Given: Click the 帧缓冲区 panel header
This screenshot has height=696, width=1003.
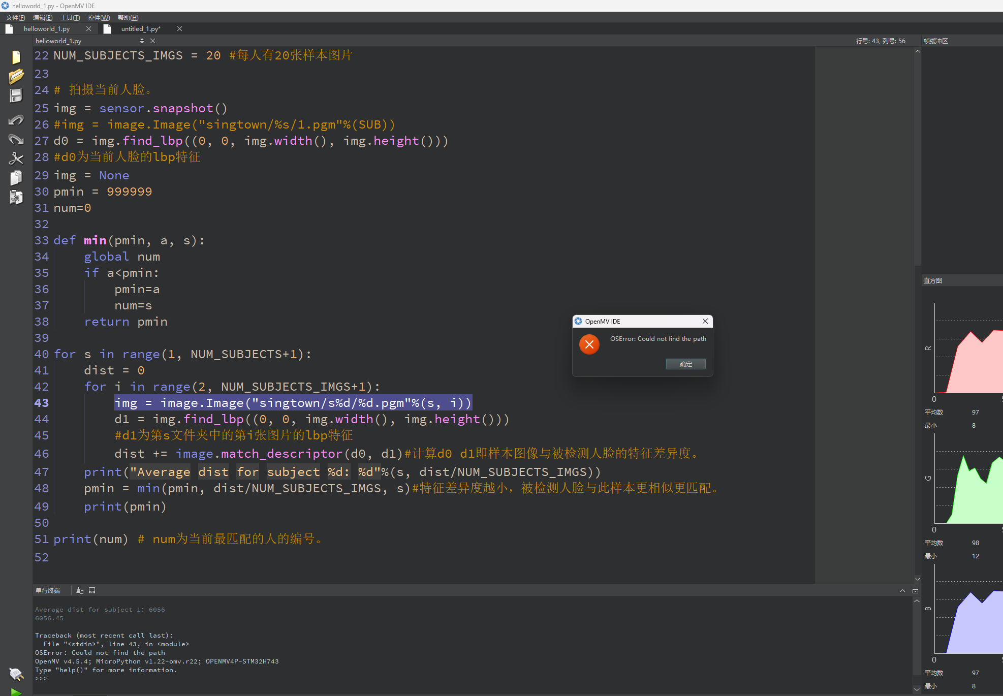Looking at the screenshot, I should point(936,41).
